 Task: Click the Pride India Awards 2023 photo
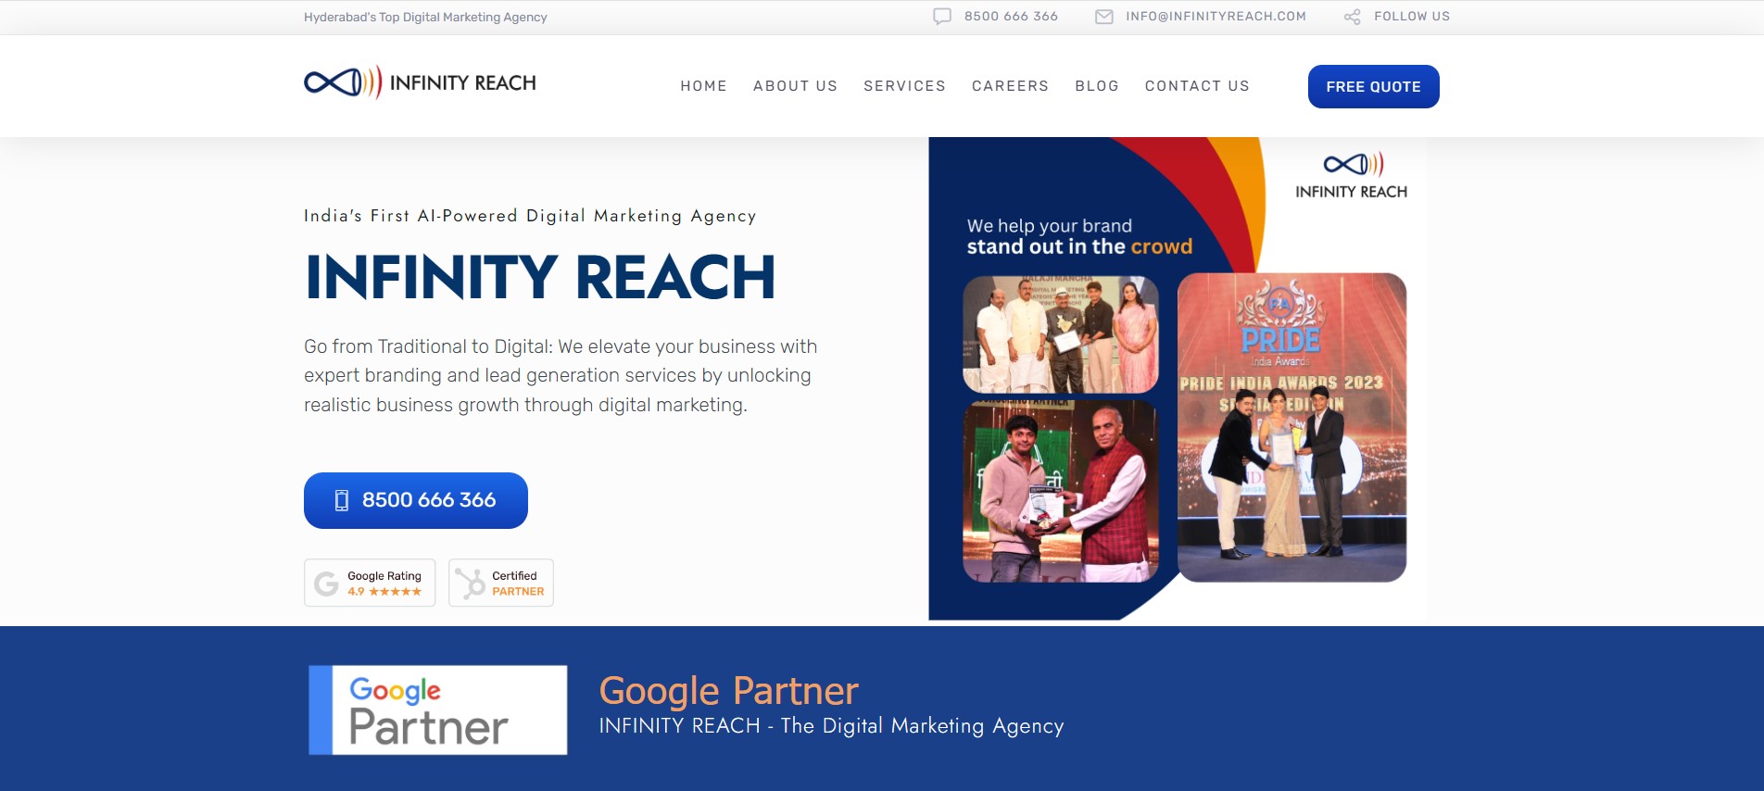[x=1291, y=427]
